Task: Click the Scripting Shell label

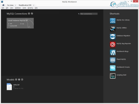Action: tap(121, 75)
